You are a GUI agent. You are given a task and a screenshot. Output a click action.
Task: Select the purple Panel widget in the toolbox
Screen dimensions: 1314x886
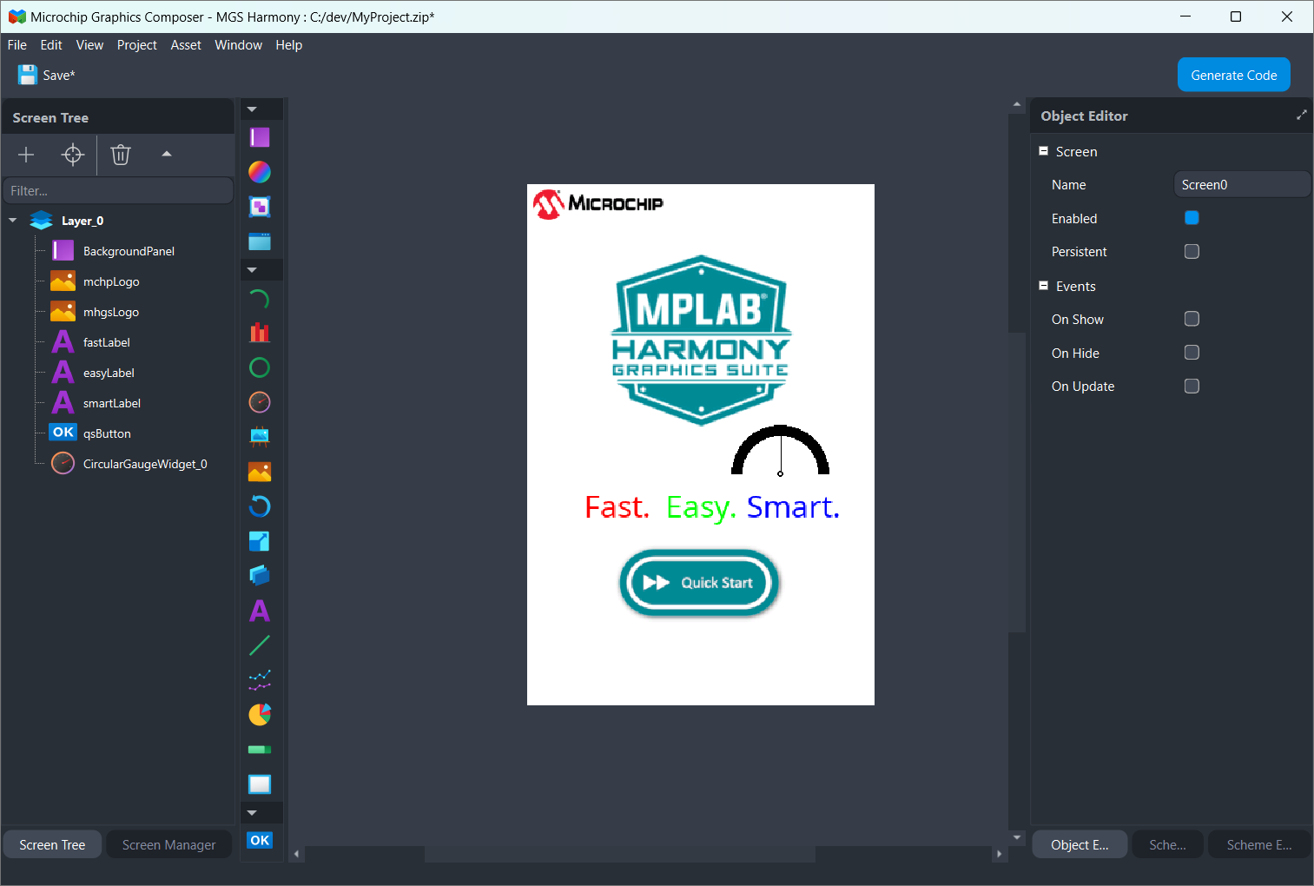[x=260, y=137]
